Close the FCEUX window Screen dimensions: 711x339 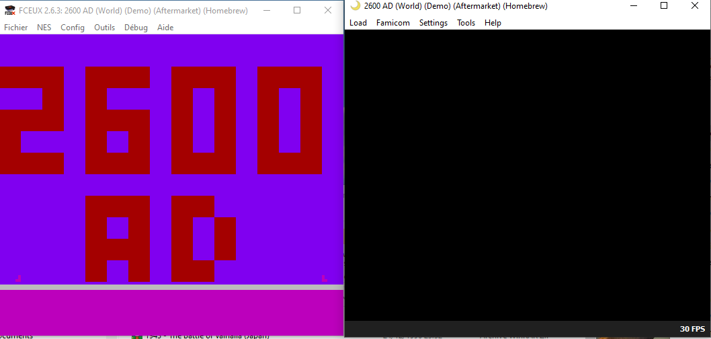click(x=328, y=11)
